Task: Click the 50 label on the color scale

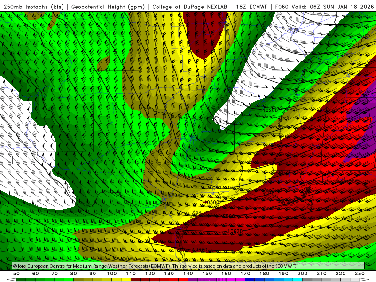Action: click(x=16, y=274)
